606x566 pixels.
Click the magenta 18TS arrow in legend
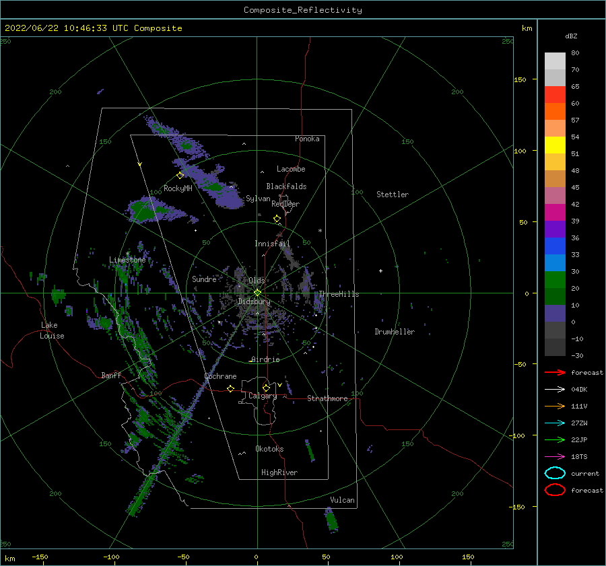coord(555,457)
